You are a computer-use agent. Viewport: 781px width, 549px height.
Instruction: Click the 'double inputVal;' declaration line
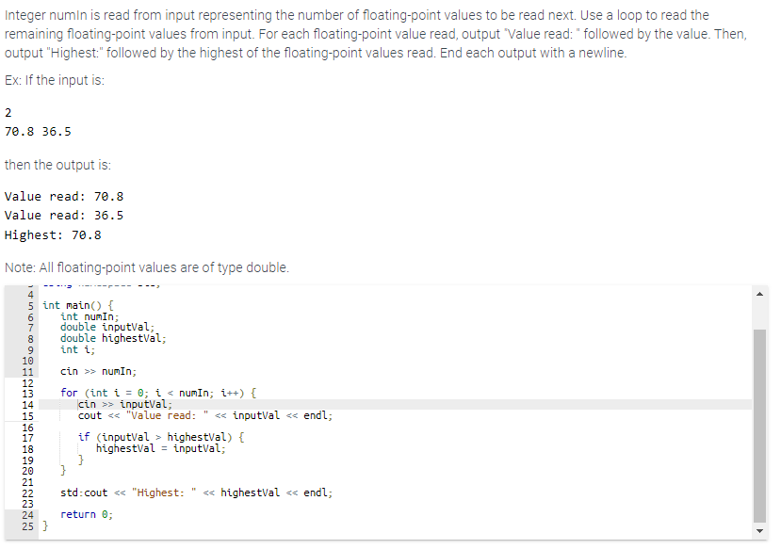point(107,327)
